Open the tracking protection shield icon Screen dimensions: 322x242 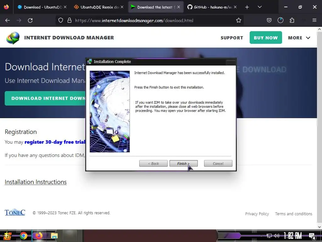click(x=61, y=20)
